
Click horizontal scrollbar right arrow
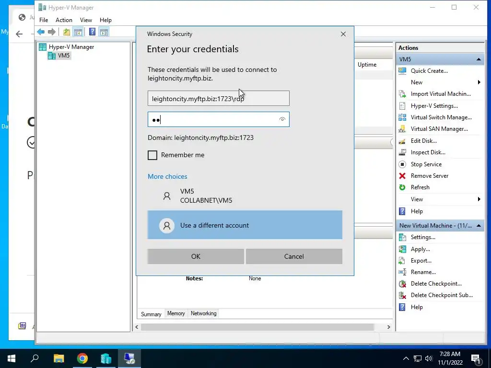[388, 327]
